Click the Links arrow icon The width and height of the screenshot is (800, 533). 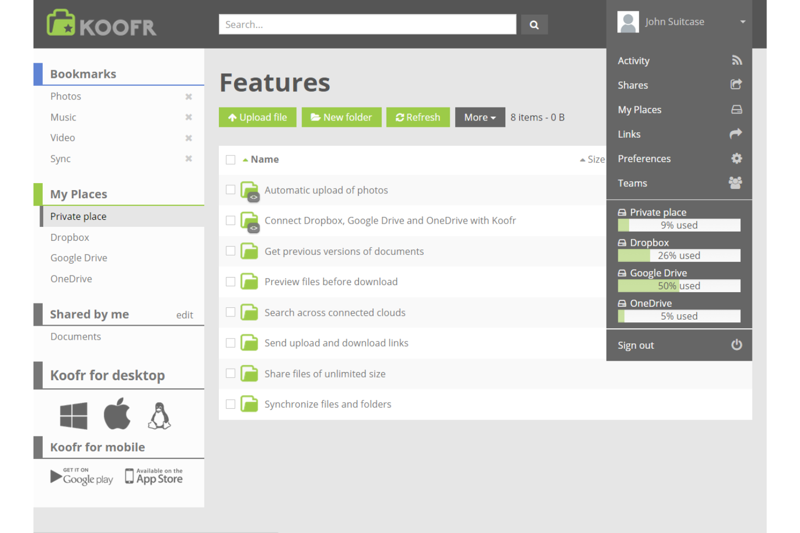click(x=736, y=133)
